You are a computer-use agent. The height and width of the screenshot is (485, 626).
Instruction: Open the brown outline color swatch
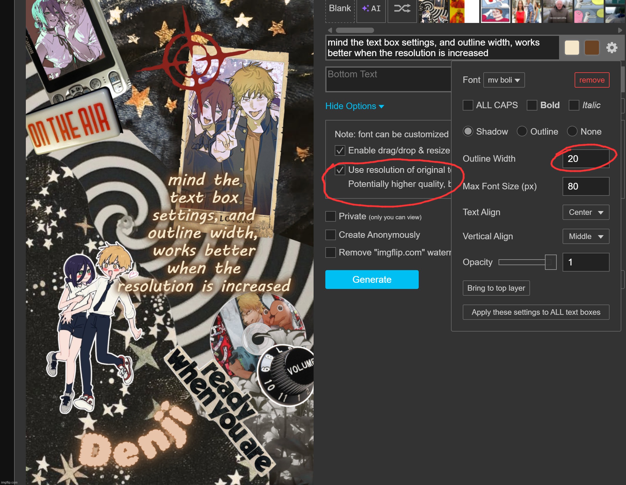point(592,48)
